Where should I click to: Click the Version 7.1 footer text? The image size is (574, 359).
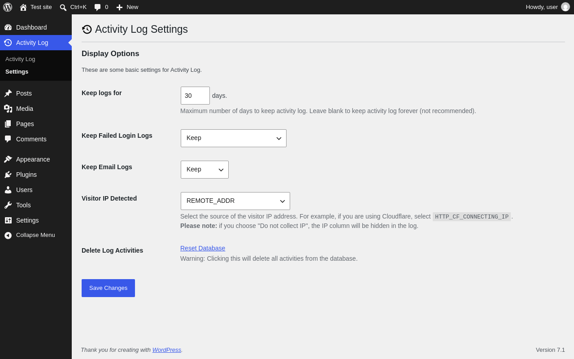pyautogui.click(x=550, y=350)
